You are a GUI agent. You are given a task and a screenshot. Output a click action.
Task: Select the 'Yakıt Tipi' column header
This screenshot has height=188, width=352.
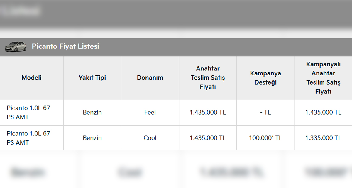click(x=92, y=78)
